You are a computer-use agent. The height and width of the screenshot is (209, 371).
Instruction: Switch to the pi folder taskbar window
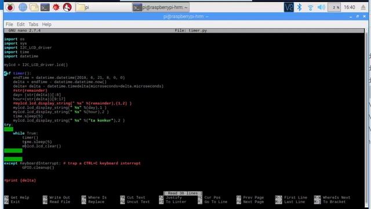[x=103, y=8]
